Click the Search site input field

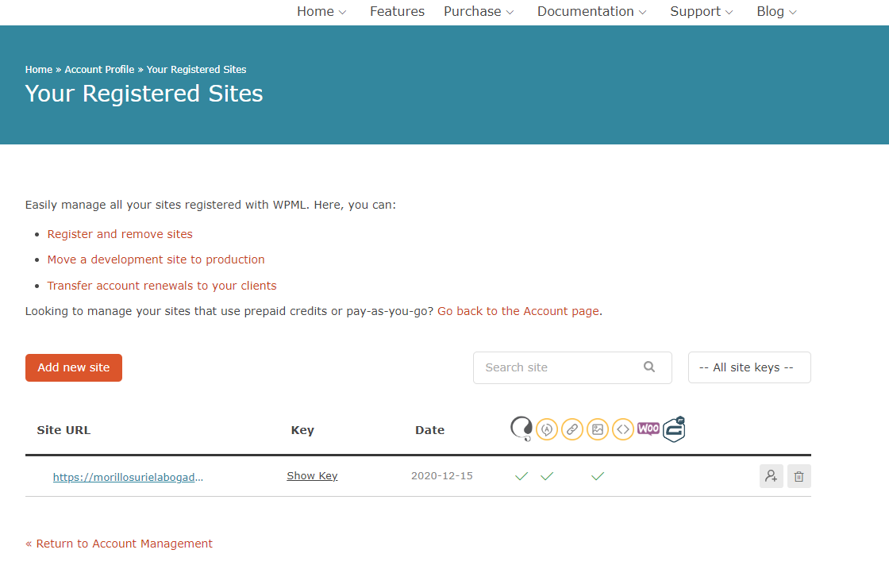(x=560, y=367)
